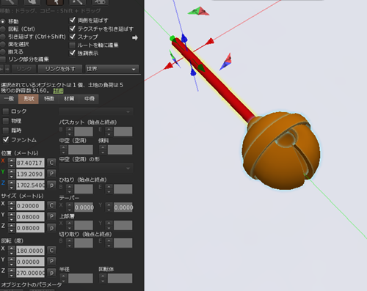Click the P button beside position Y

tap(51, 174)
